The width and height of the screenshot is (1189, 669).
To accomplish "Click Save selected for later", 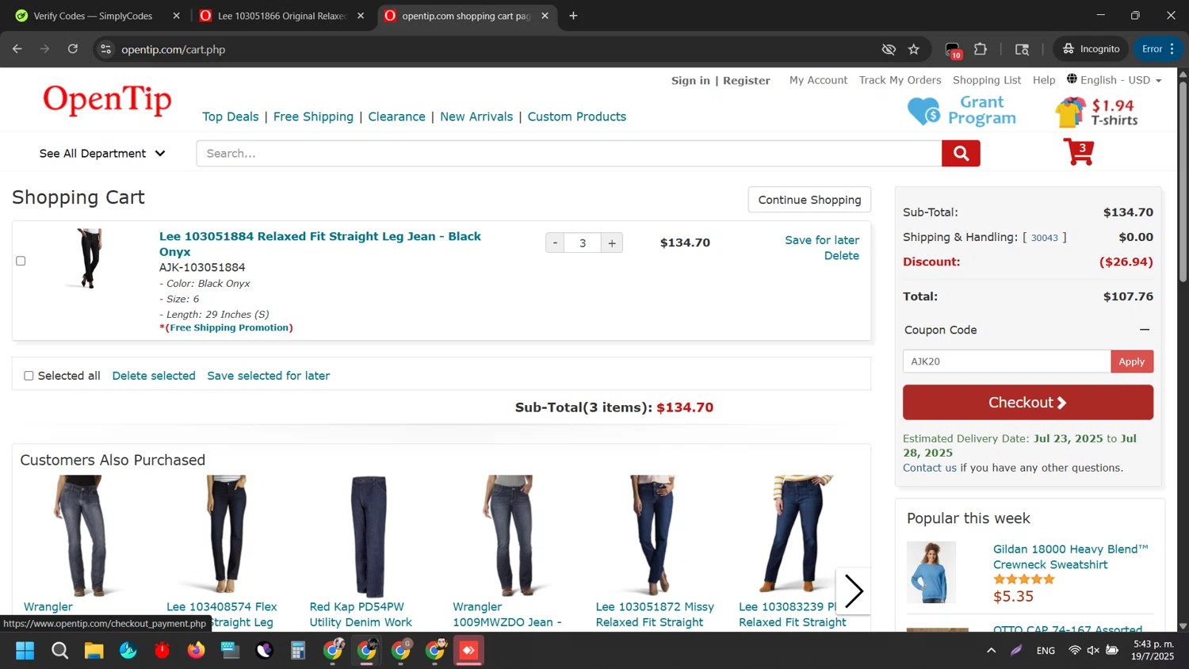I will [x=269, y=376].
